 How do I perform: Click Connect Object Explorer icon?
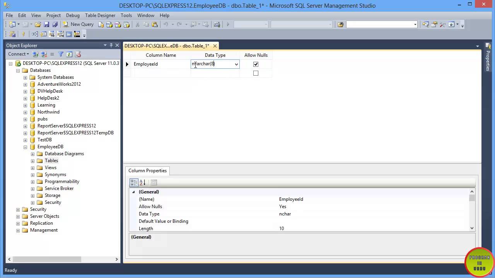click(36, 54)
